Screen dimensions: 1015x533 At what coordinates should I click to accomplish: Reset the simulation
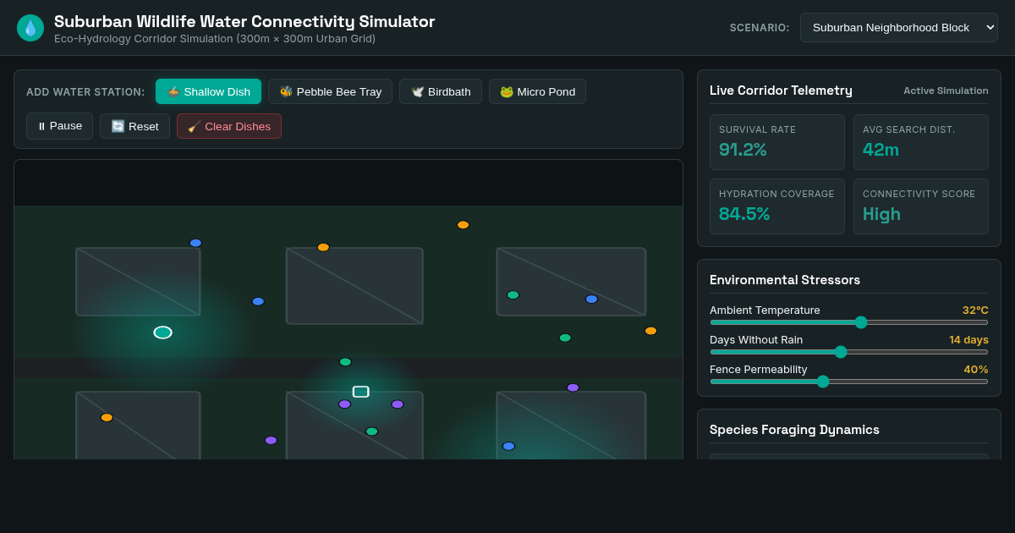(134, 126)
